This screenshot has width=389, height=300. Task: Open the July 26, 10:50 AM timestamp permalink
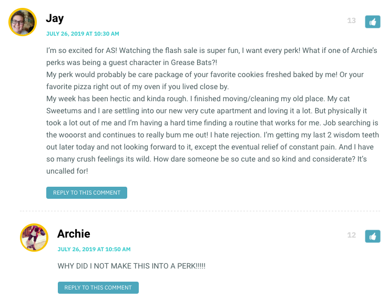(94, 249)
